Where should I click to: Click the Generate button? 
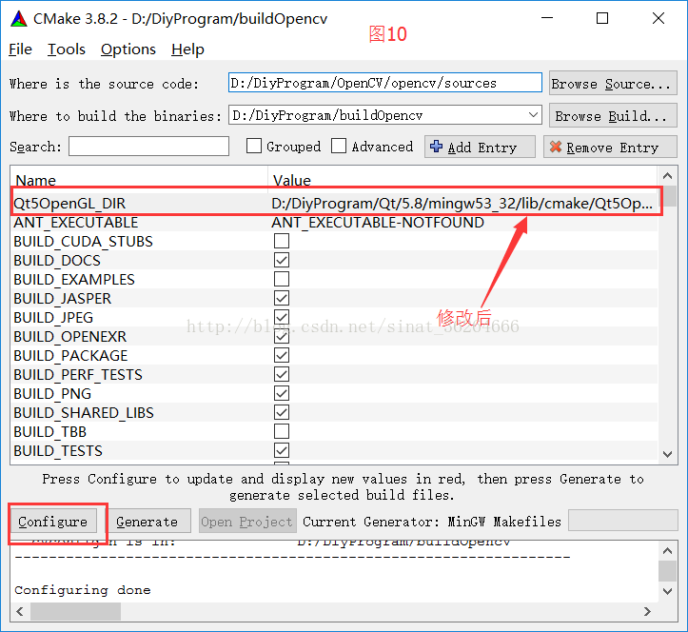point(148,521)
